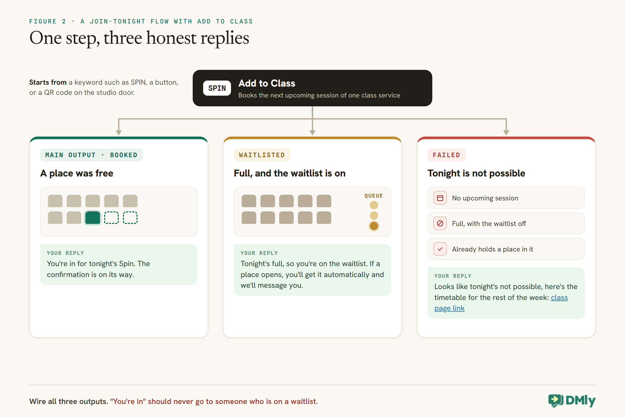
Task: Click the MAIN OUTPUT · BOOKED tag
Action: [91, 155]
